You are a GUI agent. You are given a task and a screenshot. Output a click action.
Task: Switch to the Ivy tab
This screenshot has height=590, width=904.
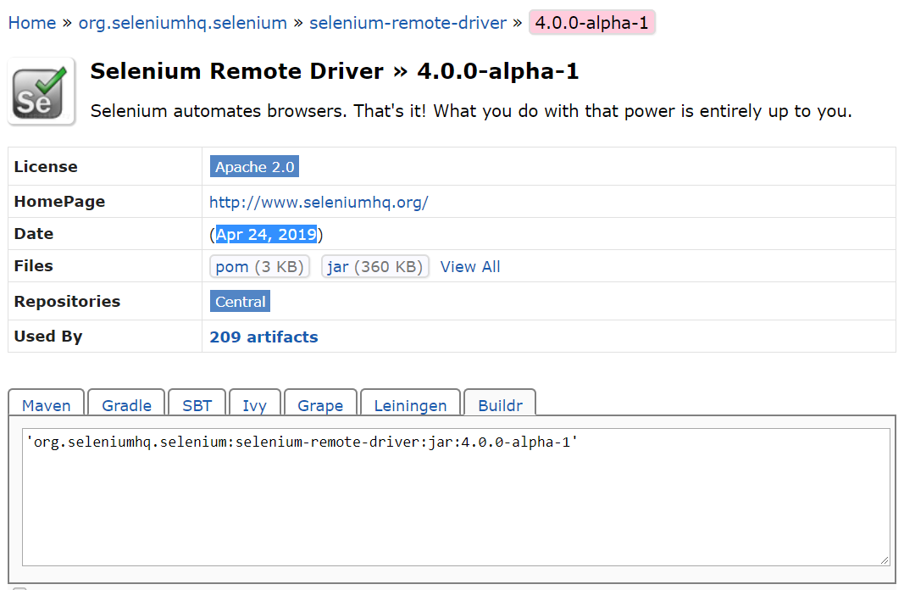click(x=254, y=405)
